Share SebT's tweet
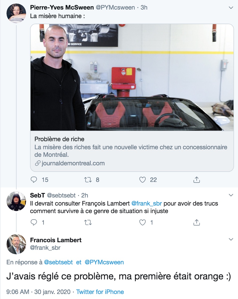238x299 pixels. click(x=197, y=222)
